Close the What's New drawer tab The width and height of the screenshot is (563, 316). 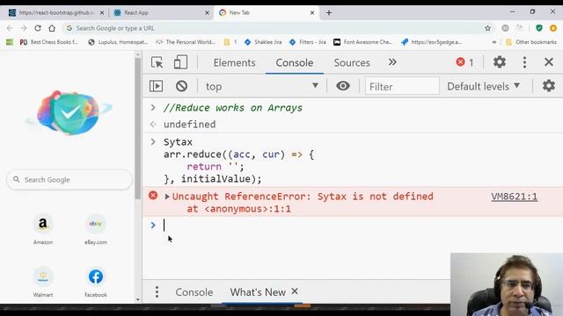[x=295, y=291]
